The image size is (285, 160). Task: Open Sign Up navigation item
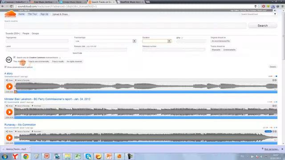[x=45, y=14]
